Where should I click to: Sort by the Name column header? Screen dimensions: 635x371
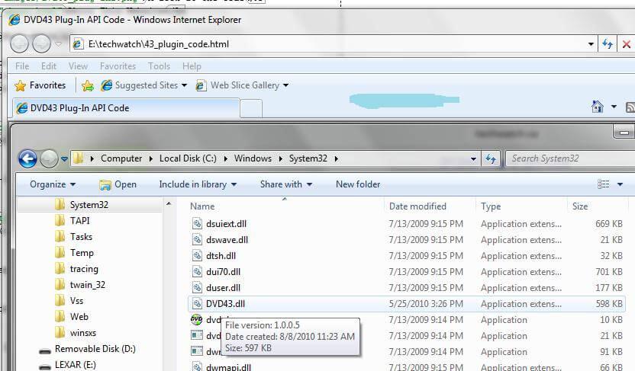(x=202, y=206)
